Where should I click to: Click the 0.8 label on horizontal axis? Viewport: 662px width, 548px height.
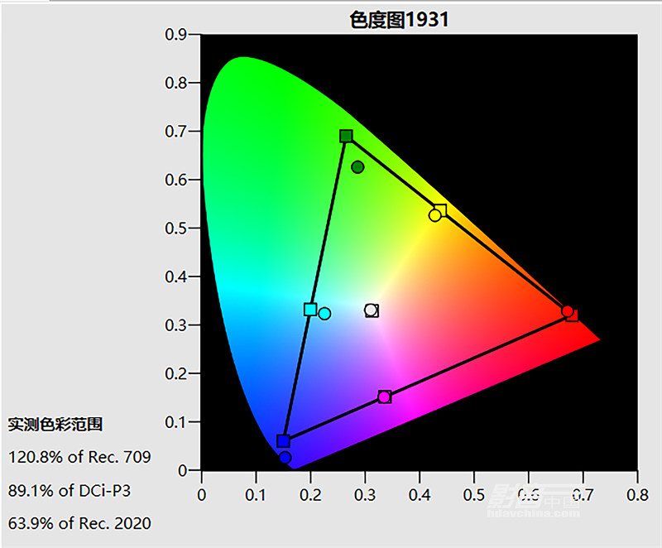[637, 495]
